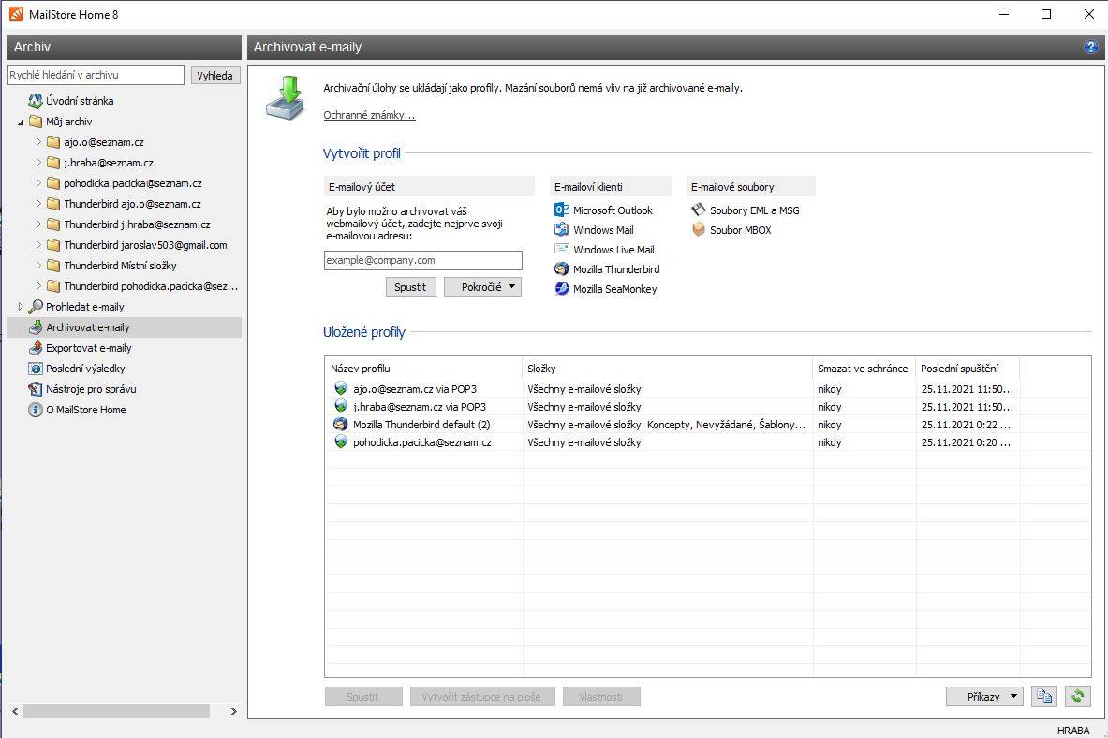Click the Windows Live Mail icon
Viewport: 1108px width, 738px height.
[x=562, y=249]
